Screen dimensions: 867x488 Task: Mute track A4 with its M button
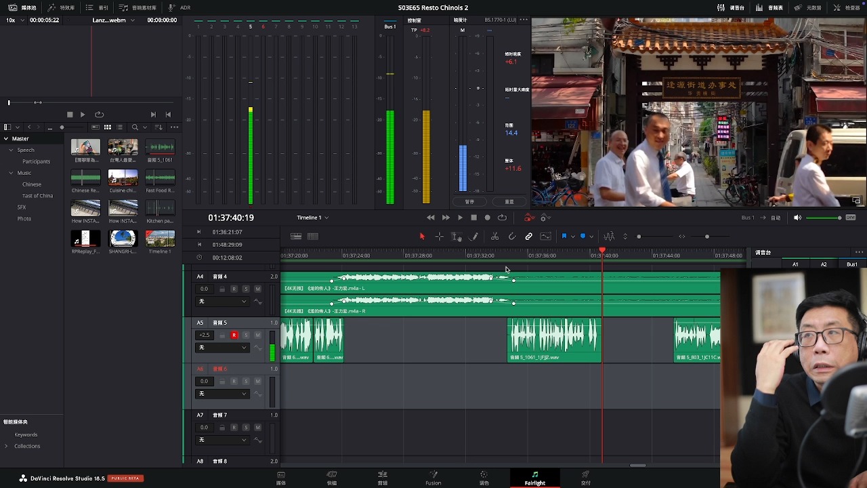257,289
